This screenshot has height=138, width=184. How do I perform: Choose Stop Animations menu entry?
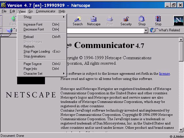42,56
